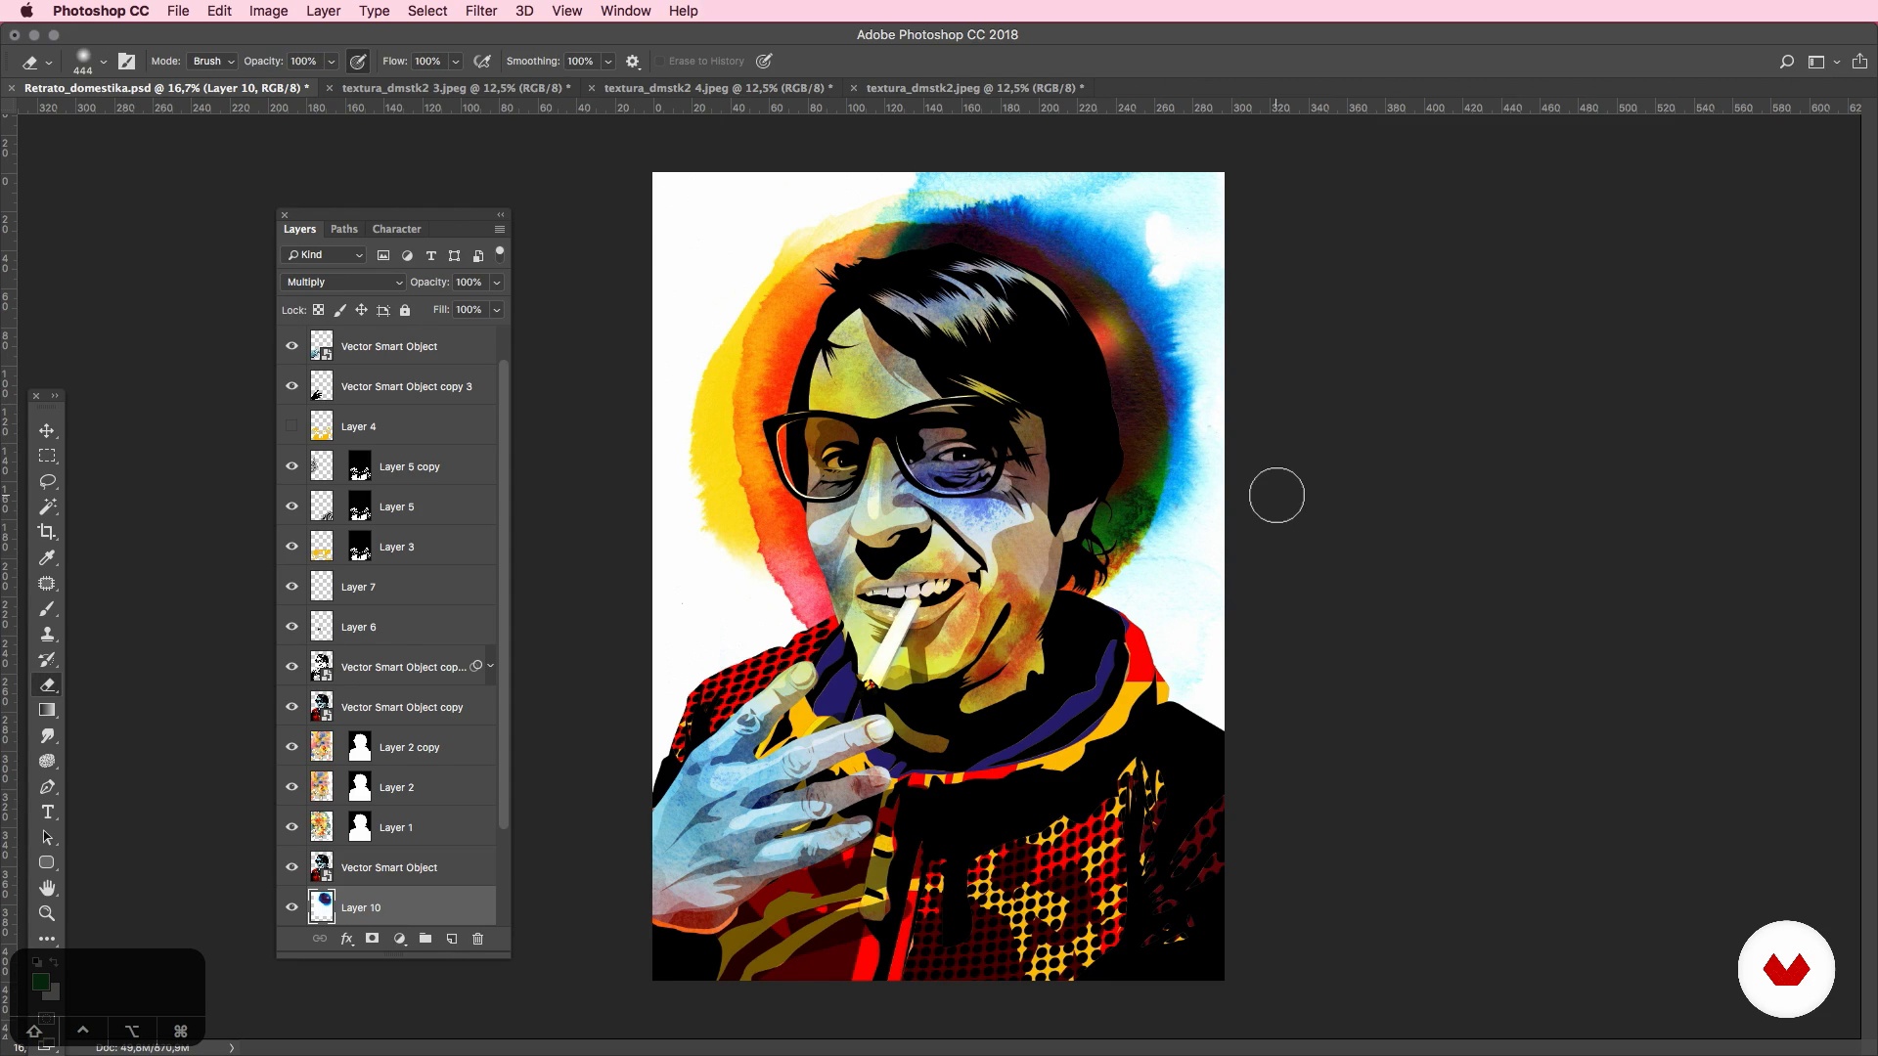Viewport: 1878px width, 1056px height.
Task: Select the Clone Stamp tool
Action: tap(47, 634)
